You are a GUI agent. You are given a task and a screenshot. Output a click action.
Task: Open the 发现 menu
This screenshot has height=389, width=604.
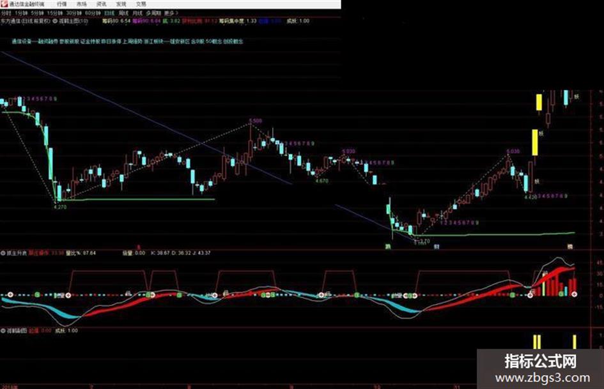pyautogui.click(x=121, y=4)
